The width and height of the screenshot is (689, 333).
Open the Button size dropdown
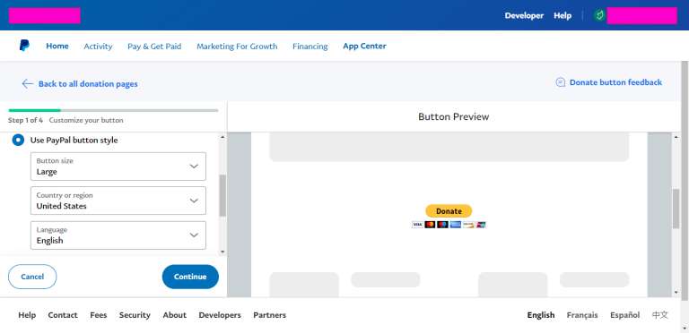coord(118,166)
